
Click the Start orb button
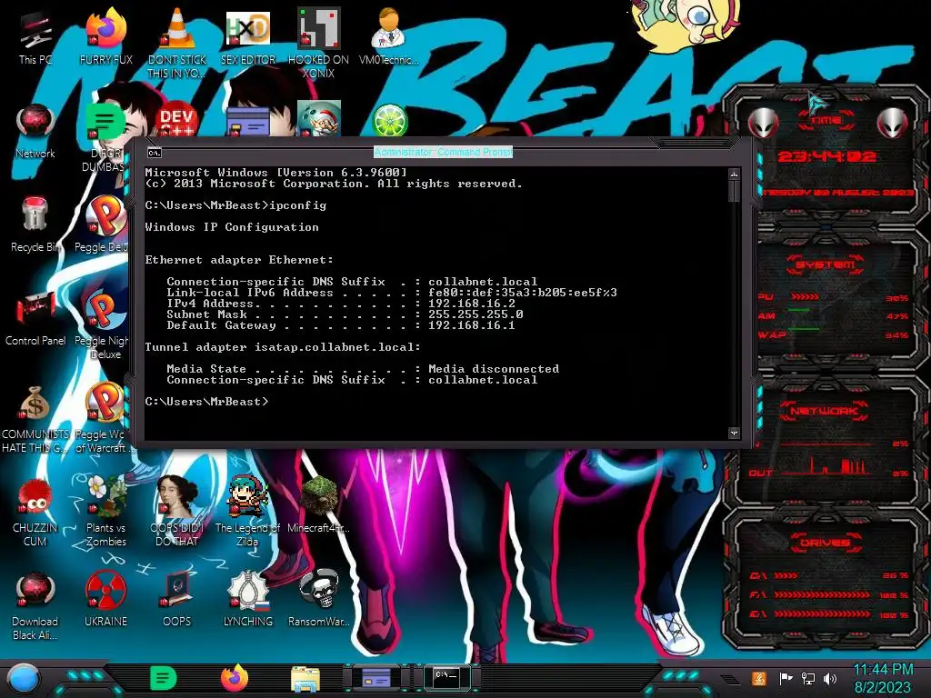(x=23, y=679)
